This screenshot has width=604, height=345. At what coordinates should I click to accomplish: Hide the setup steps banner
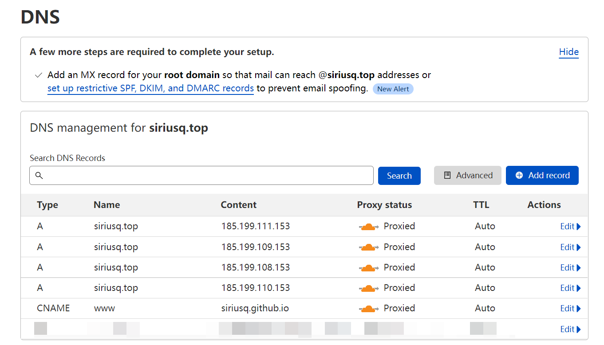tap(568, 52)
